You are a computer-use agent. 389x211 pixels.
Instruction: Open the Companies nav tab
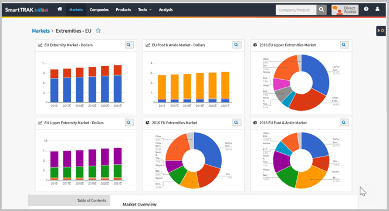pyautogui.click(x=99, y=10)
